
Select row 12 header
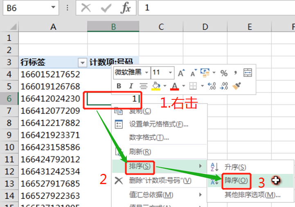(x=9, y=172)
